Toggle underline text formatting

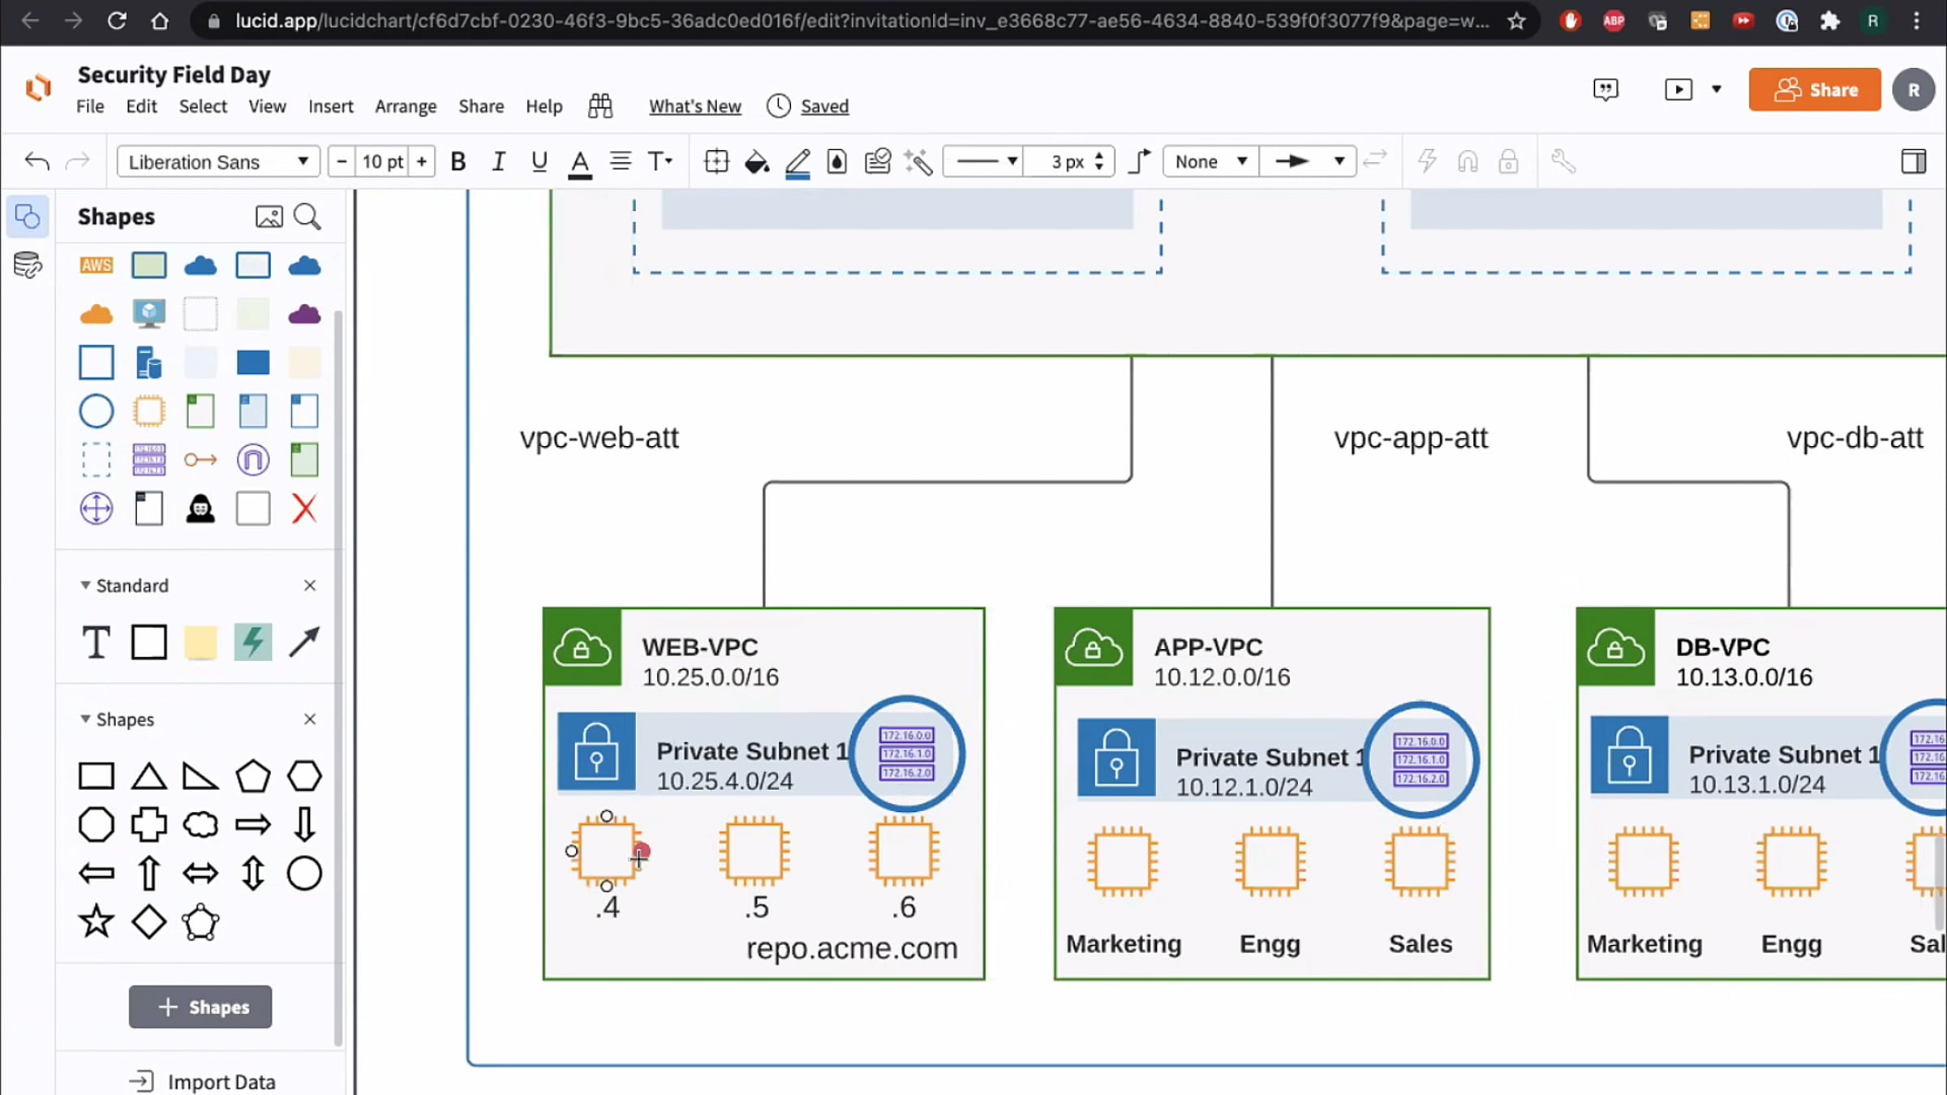point(539,161)
